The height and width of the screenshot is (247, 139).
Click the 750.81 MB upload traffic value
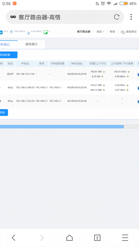coord(96,72)
